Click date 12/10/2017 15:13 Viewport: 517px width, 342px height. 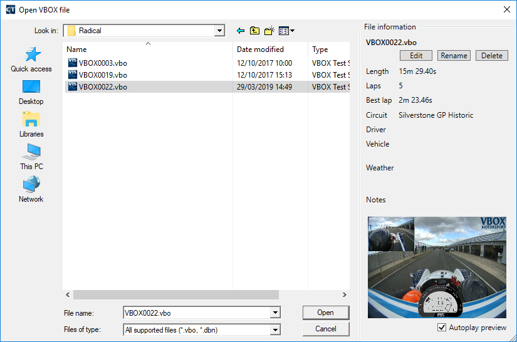tap(264, 75)
